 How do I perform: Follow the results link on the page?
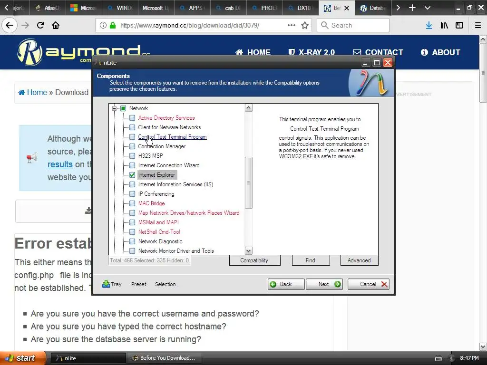click(x=60, y=164)
